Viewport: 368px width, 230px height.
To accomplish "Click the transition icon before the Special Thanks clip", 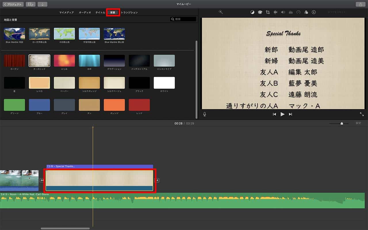I will (42, 180).
